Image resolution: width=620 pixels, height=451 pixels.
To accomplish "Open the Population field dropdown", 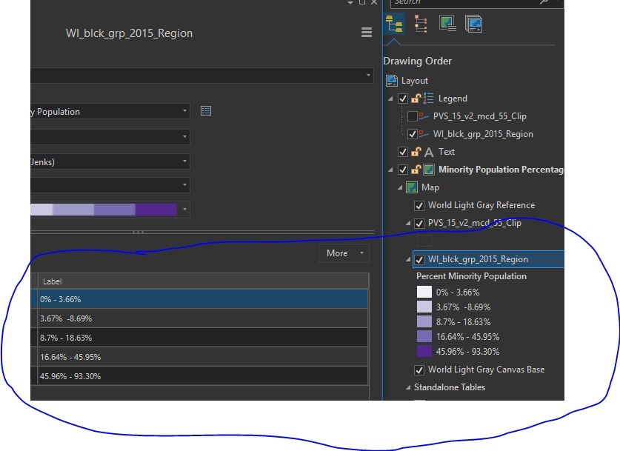I will [184, 111].
